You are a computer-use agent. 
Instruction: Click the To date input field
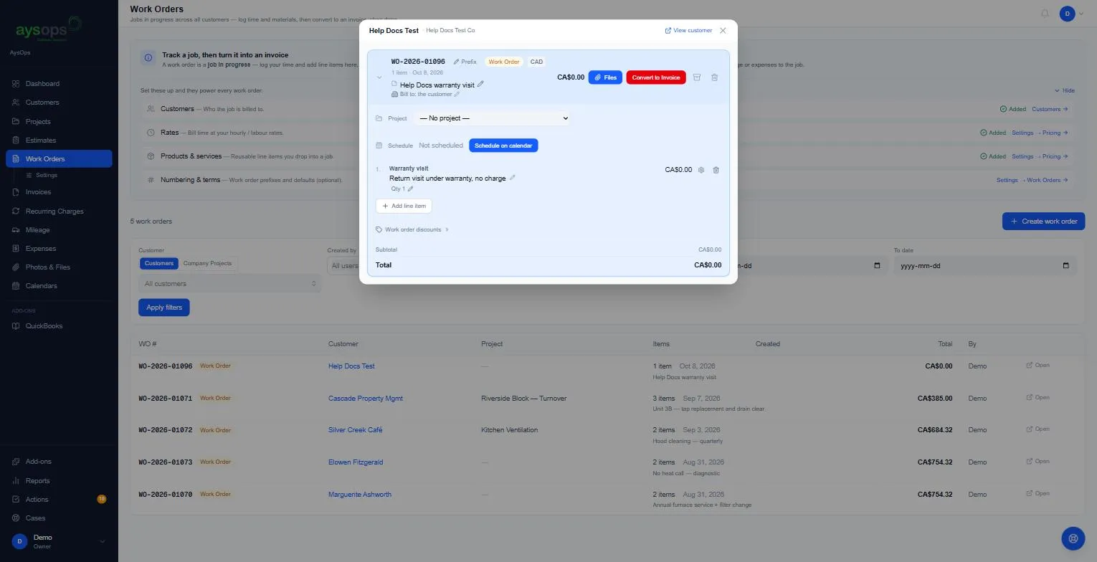click(x=984, y=266)
